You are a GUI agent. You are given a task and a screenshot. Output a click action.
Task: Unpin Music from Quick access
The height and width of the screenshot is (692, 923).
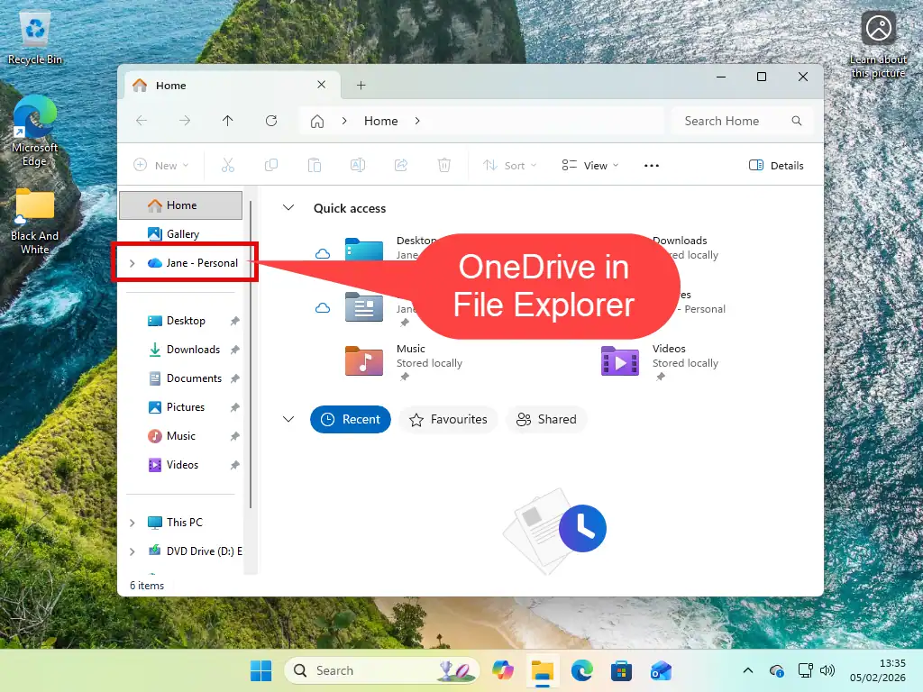pyautogui.click(x=233, y=435)
